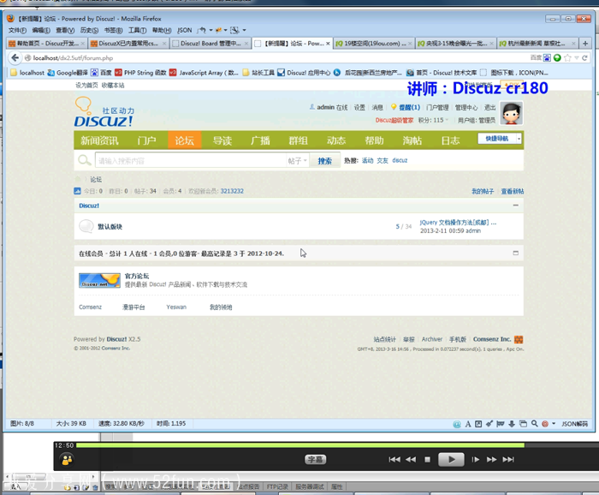Click the external-link square icon in status bar
This screenshot has height=495, width=599.
click(478, 424)
